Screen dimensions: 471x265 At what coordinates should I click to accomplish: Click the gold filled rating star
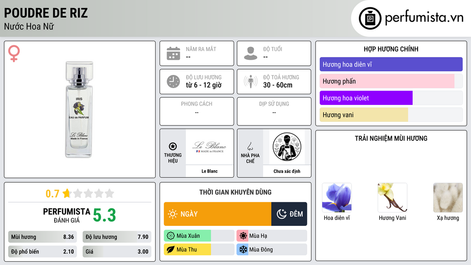(x=66, y=193)
